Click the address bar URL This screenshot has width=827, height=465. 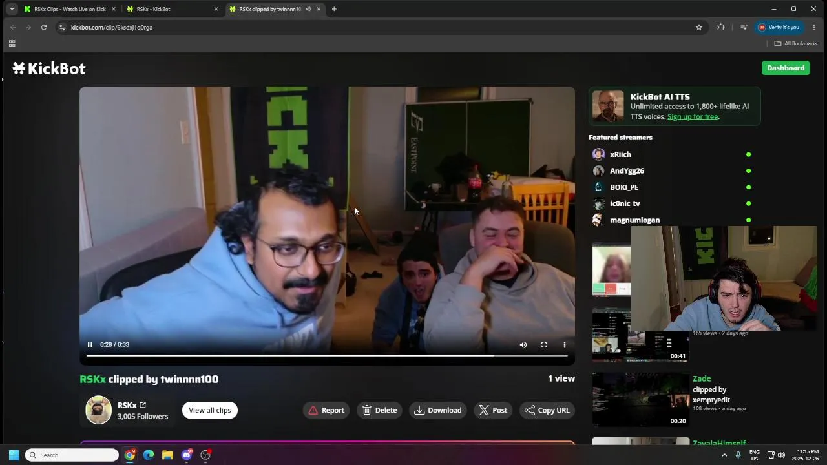[112, 28]
